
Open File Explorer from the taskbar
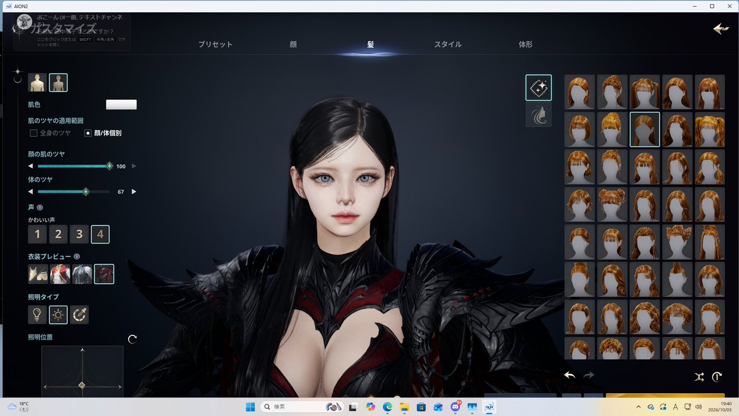pos(404,407)
